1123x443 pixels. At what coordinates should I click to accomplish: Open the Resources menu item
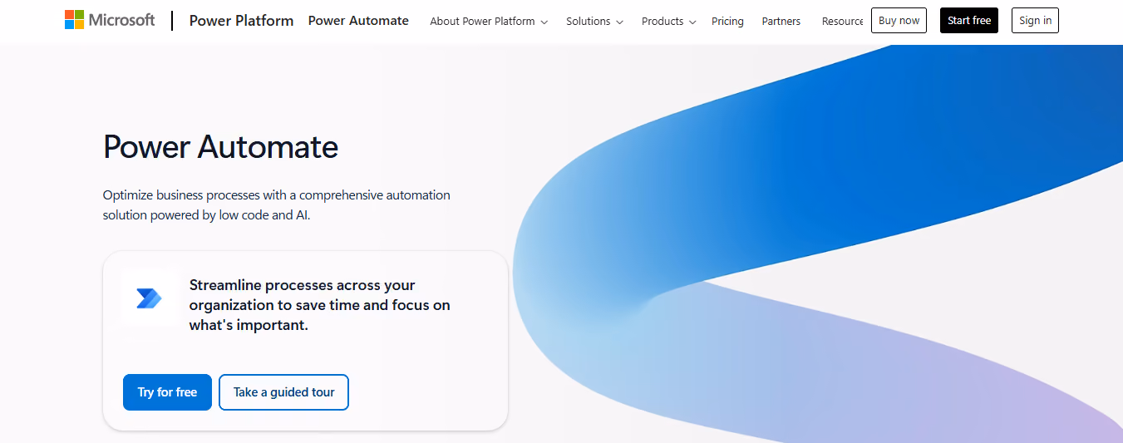click(x=842, y=22)
